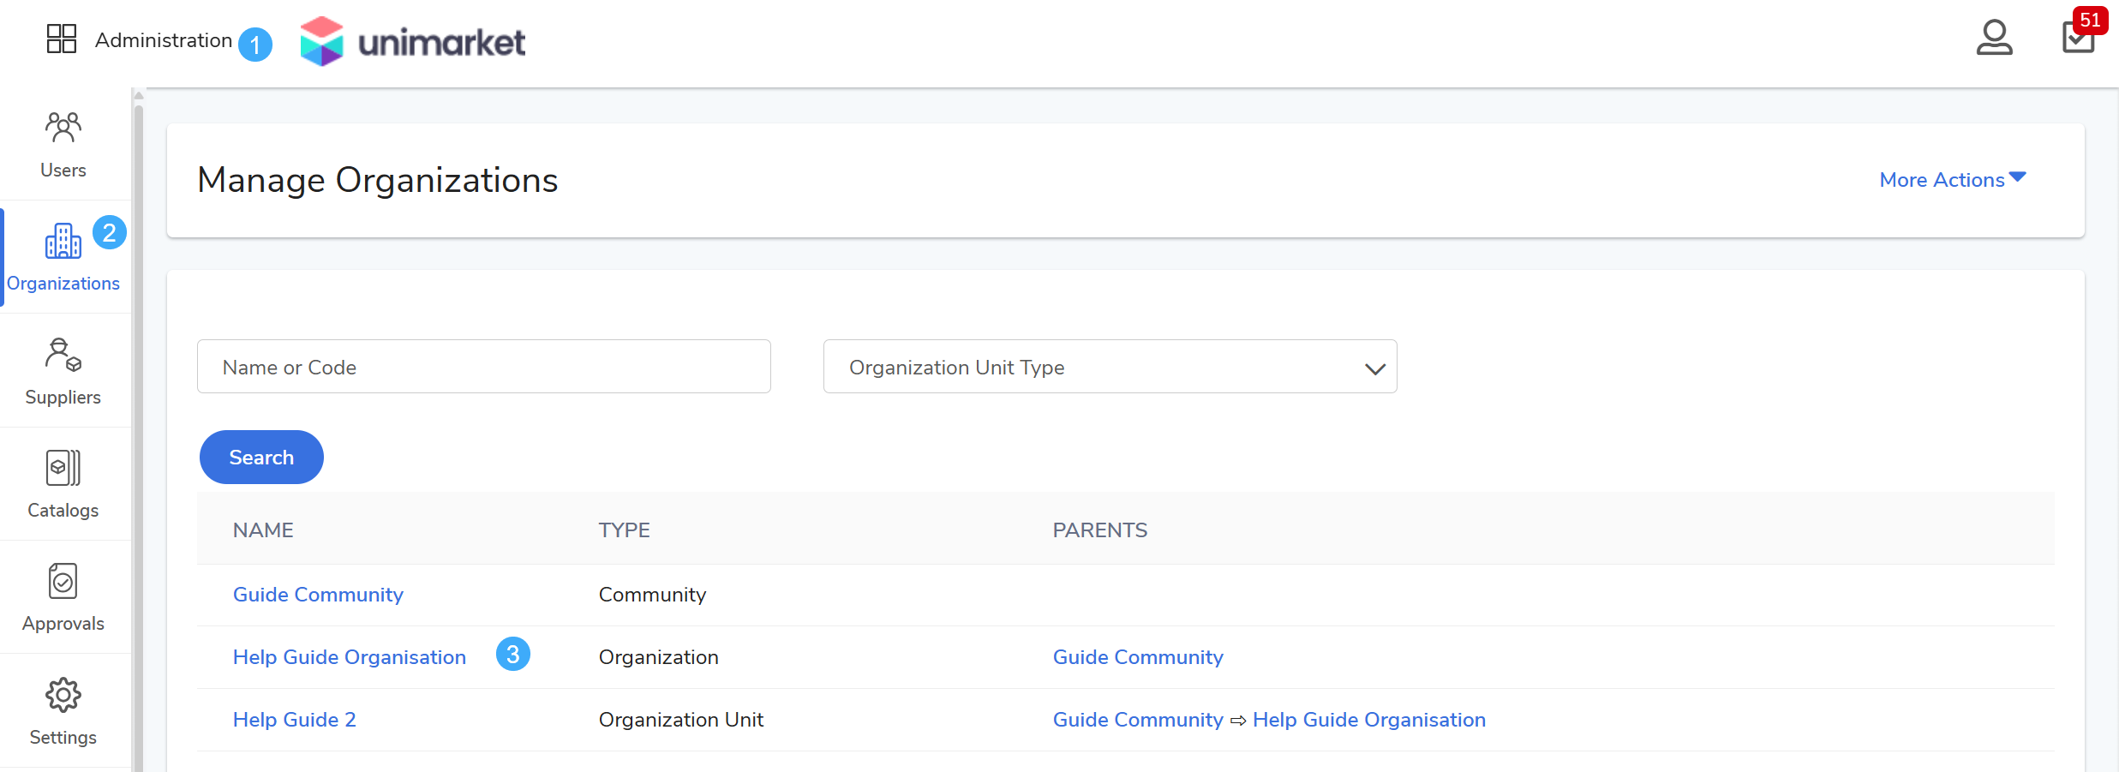Open the Help Guide 2 link
The height and width of the screenshot is (772, 2119).
tap(295, 720)
